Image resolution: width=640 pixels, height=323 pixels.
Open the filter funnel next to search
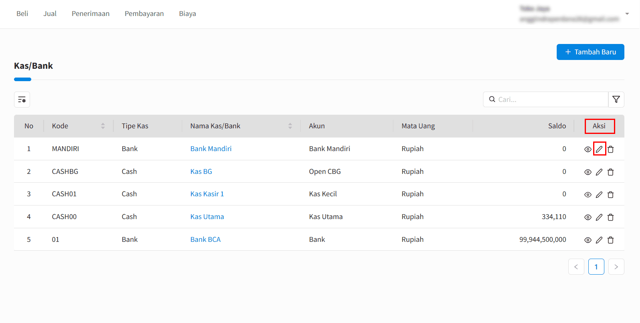click(x=616, y=100)
